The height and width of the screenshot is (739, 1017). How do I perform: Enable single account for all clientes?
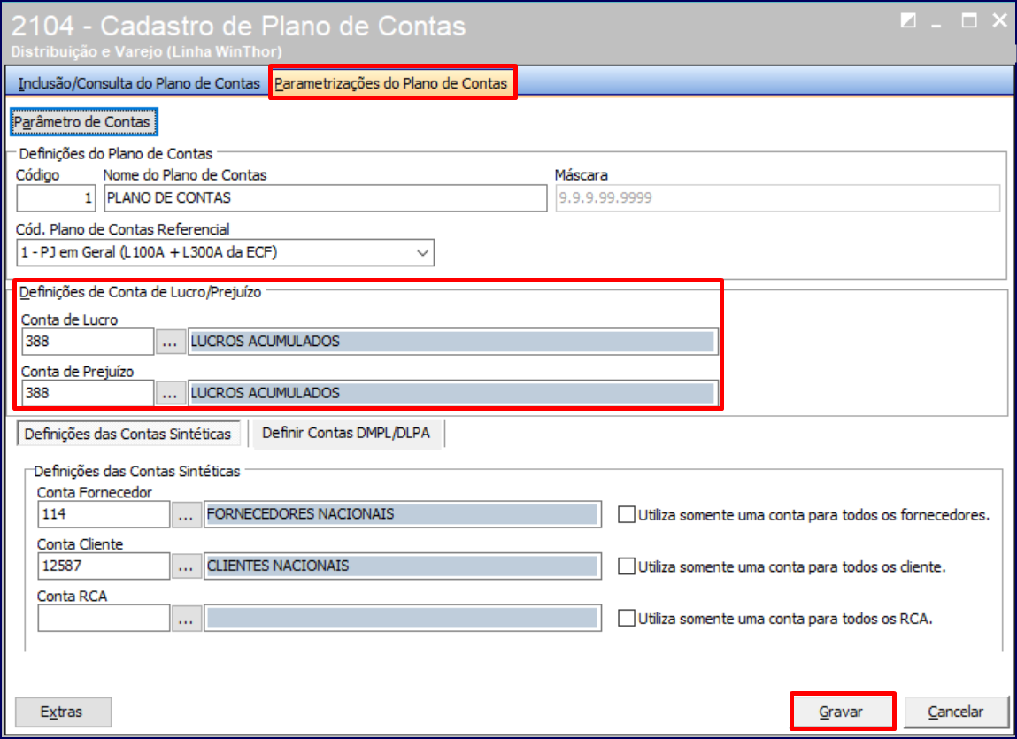[627, 566]
